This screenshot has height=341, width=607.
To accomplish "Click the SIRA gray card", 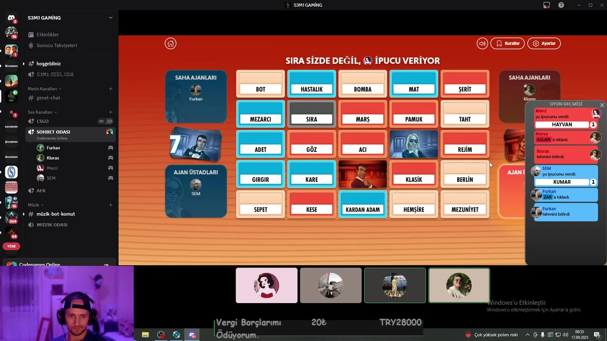I will click(x=312, y=115).
